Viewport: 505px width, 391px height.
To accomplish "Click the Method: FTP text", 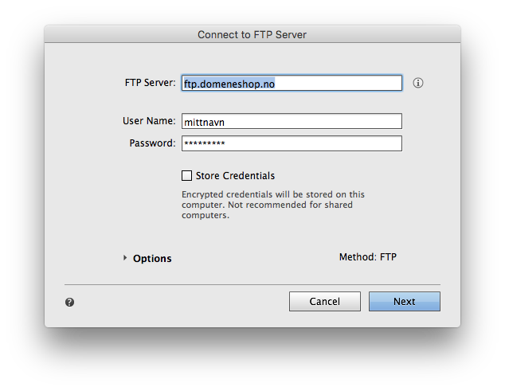I will [368, 257].
